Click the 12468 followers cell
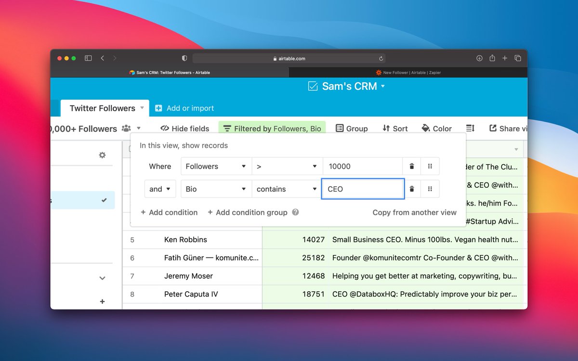Image resolution: width=578 pixels, height=361 pixels. (x=296, y=276)
